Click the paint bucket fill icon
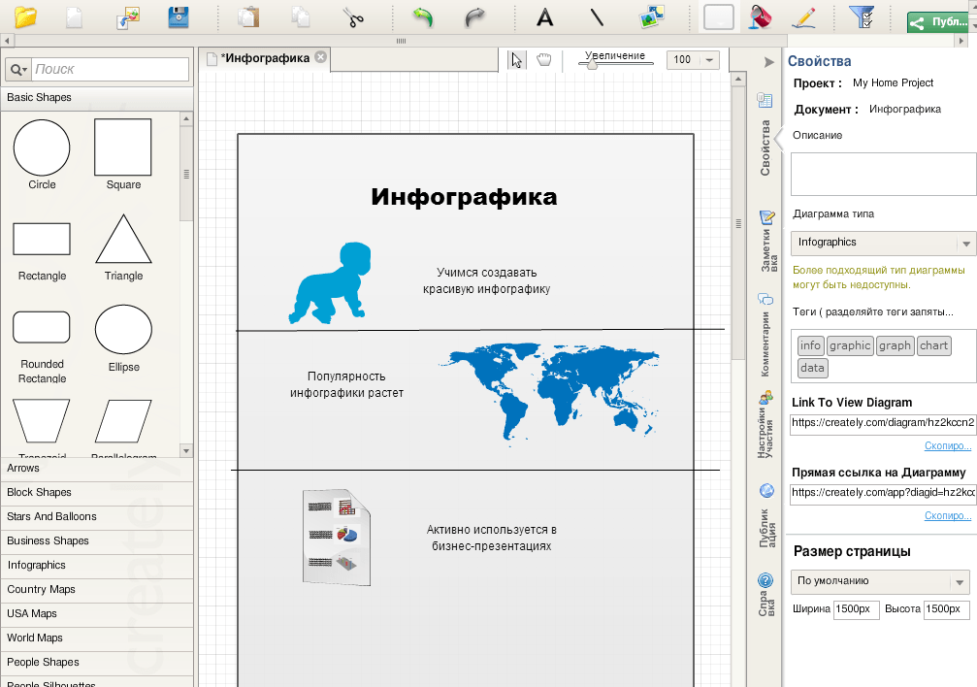Viewport: 977px width, 687px height. [759, 16]
